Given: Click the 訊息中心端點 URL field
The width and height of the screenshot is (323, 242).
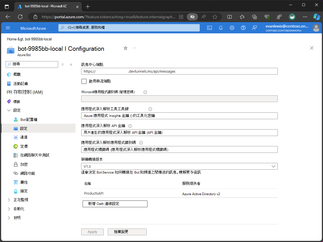Looking at the screenshot, I should [x=179, y=72].
